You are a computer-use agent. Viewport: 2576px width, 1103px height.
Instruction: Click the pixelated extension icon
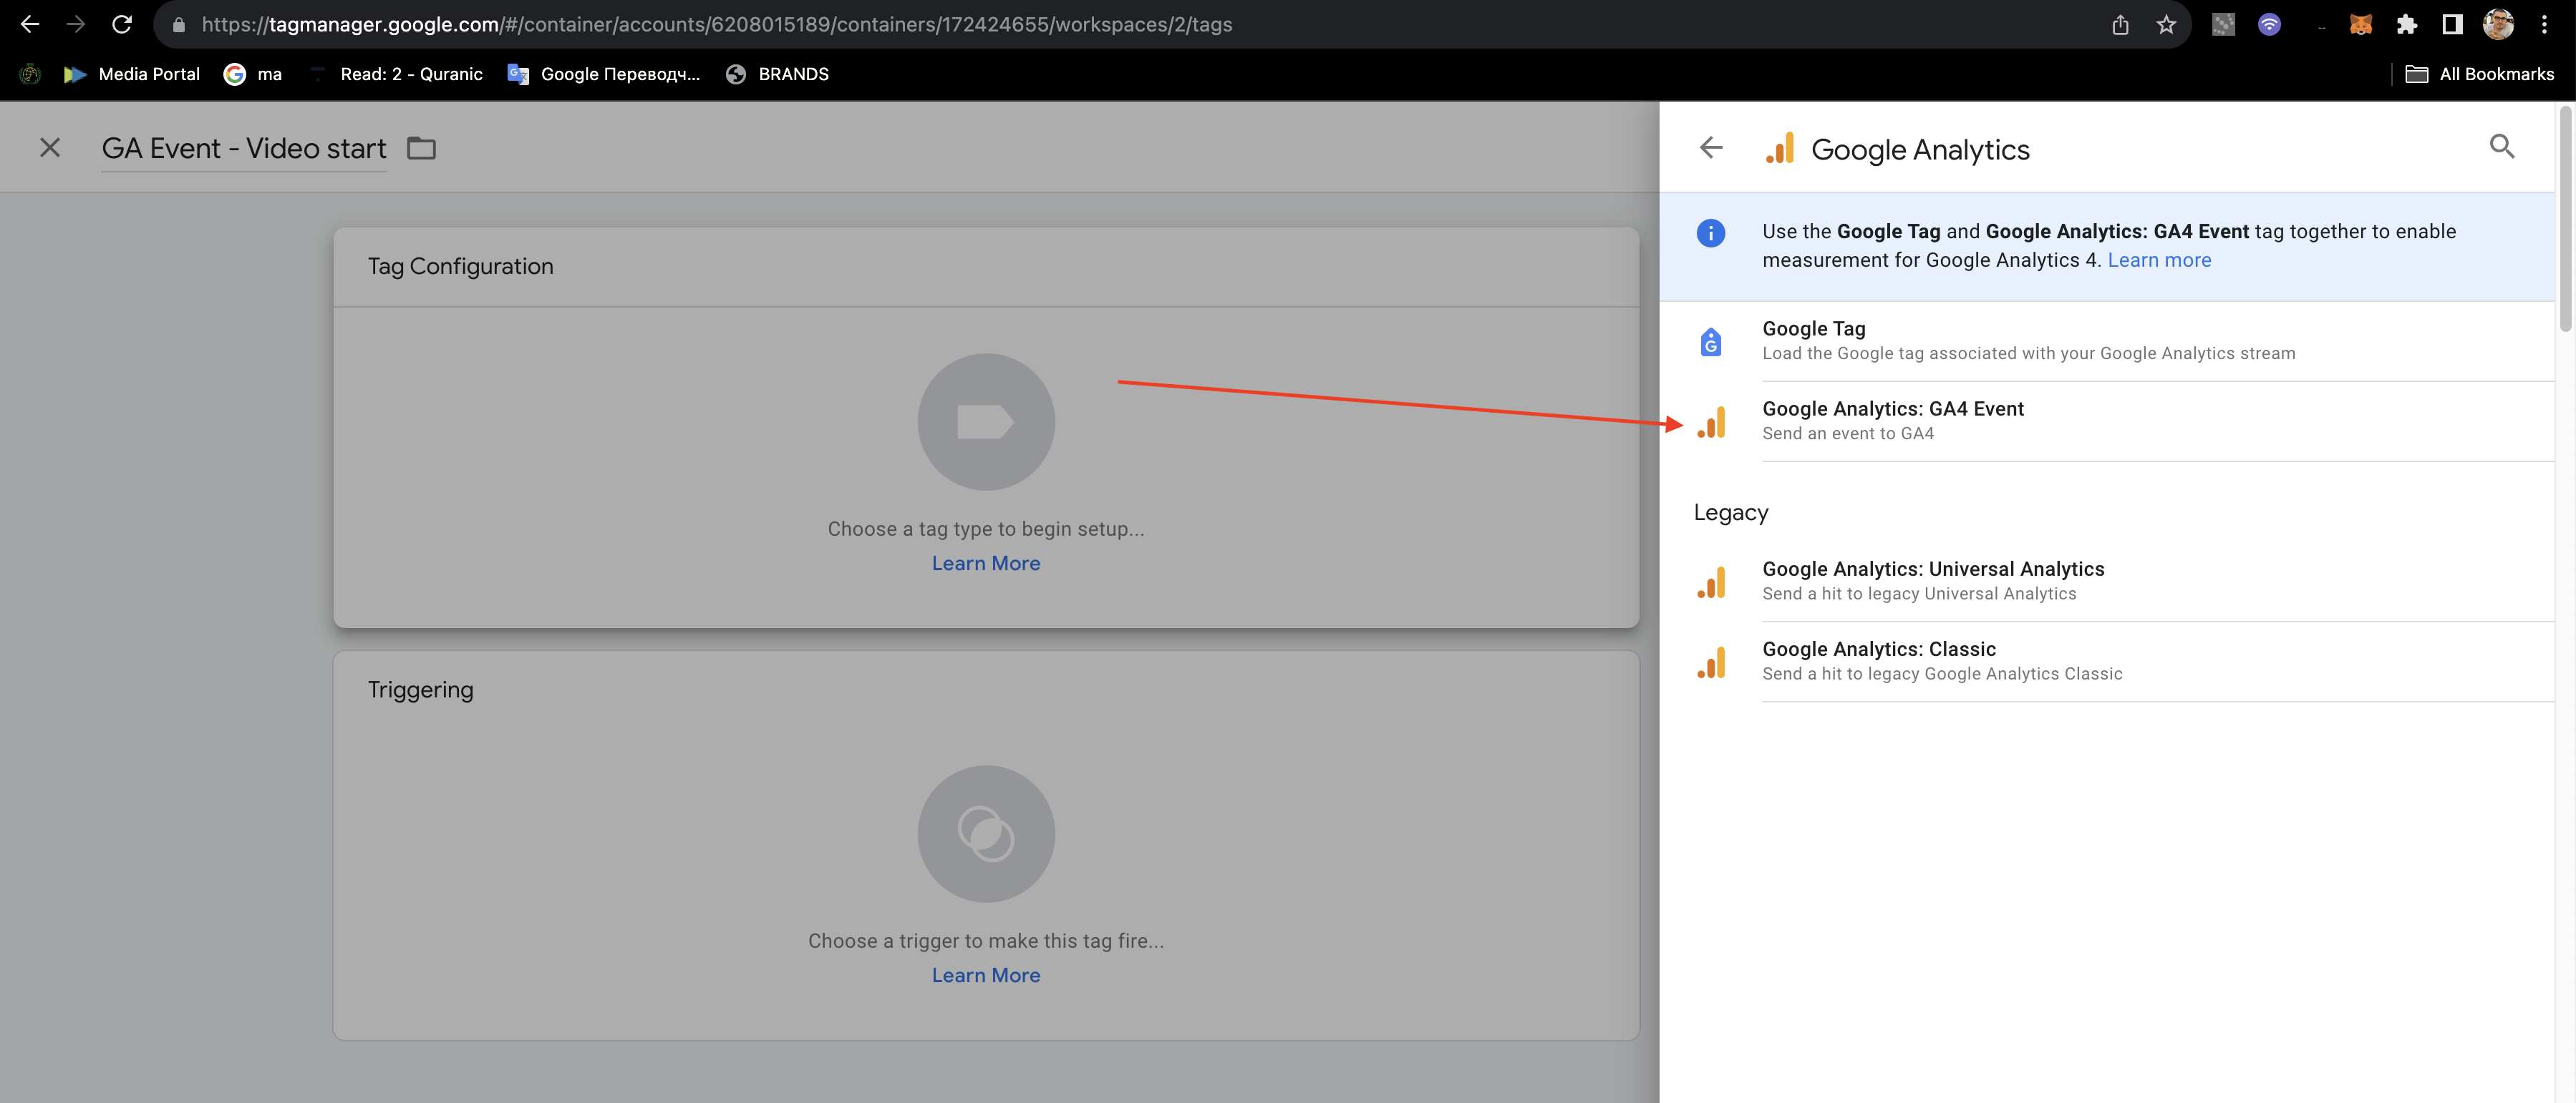point(2223,24)
